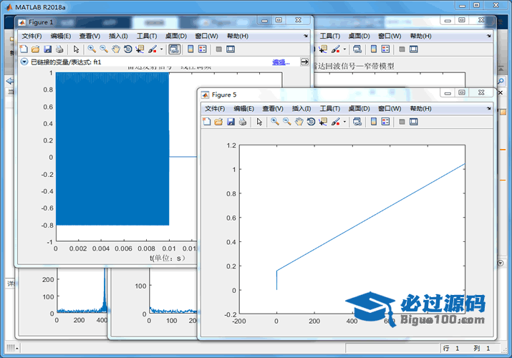This screenshot has height=358, width=512.
Task: Toggle Pan hand tool in Figure 1
Action: [x=115, y=49]
